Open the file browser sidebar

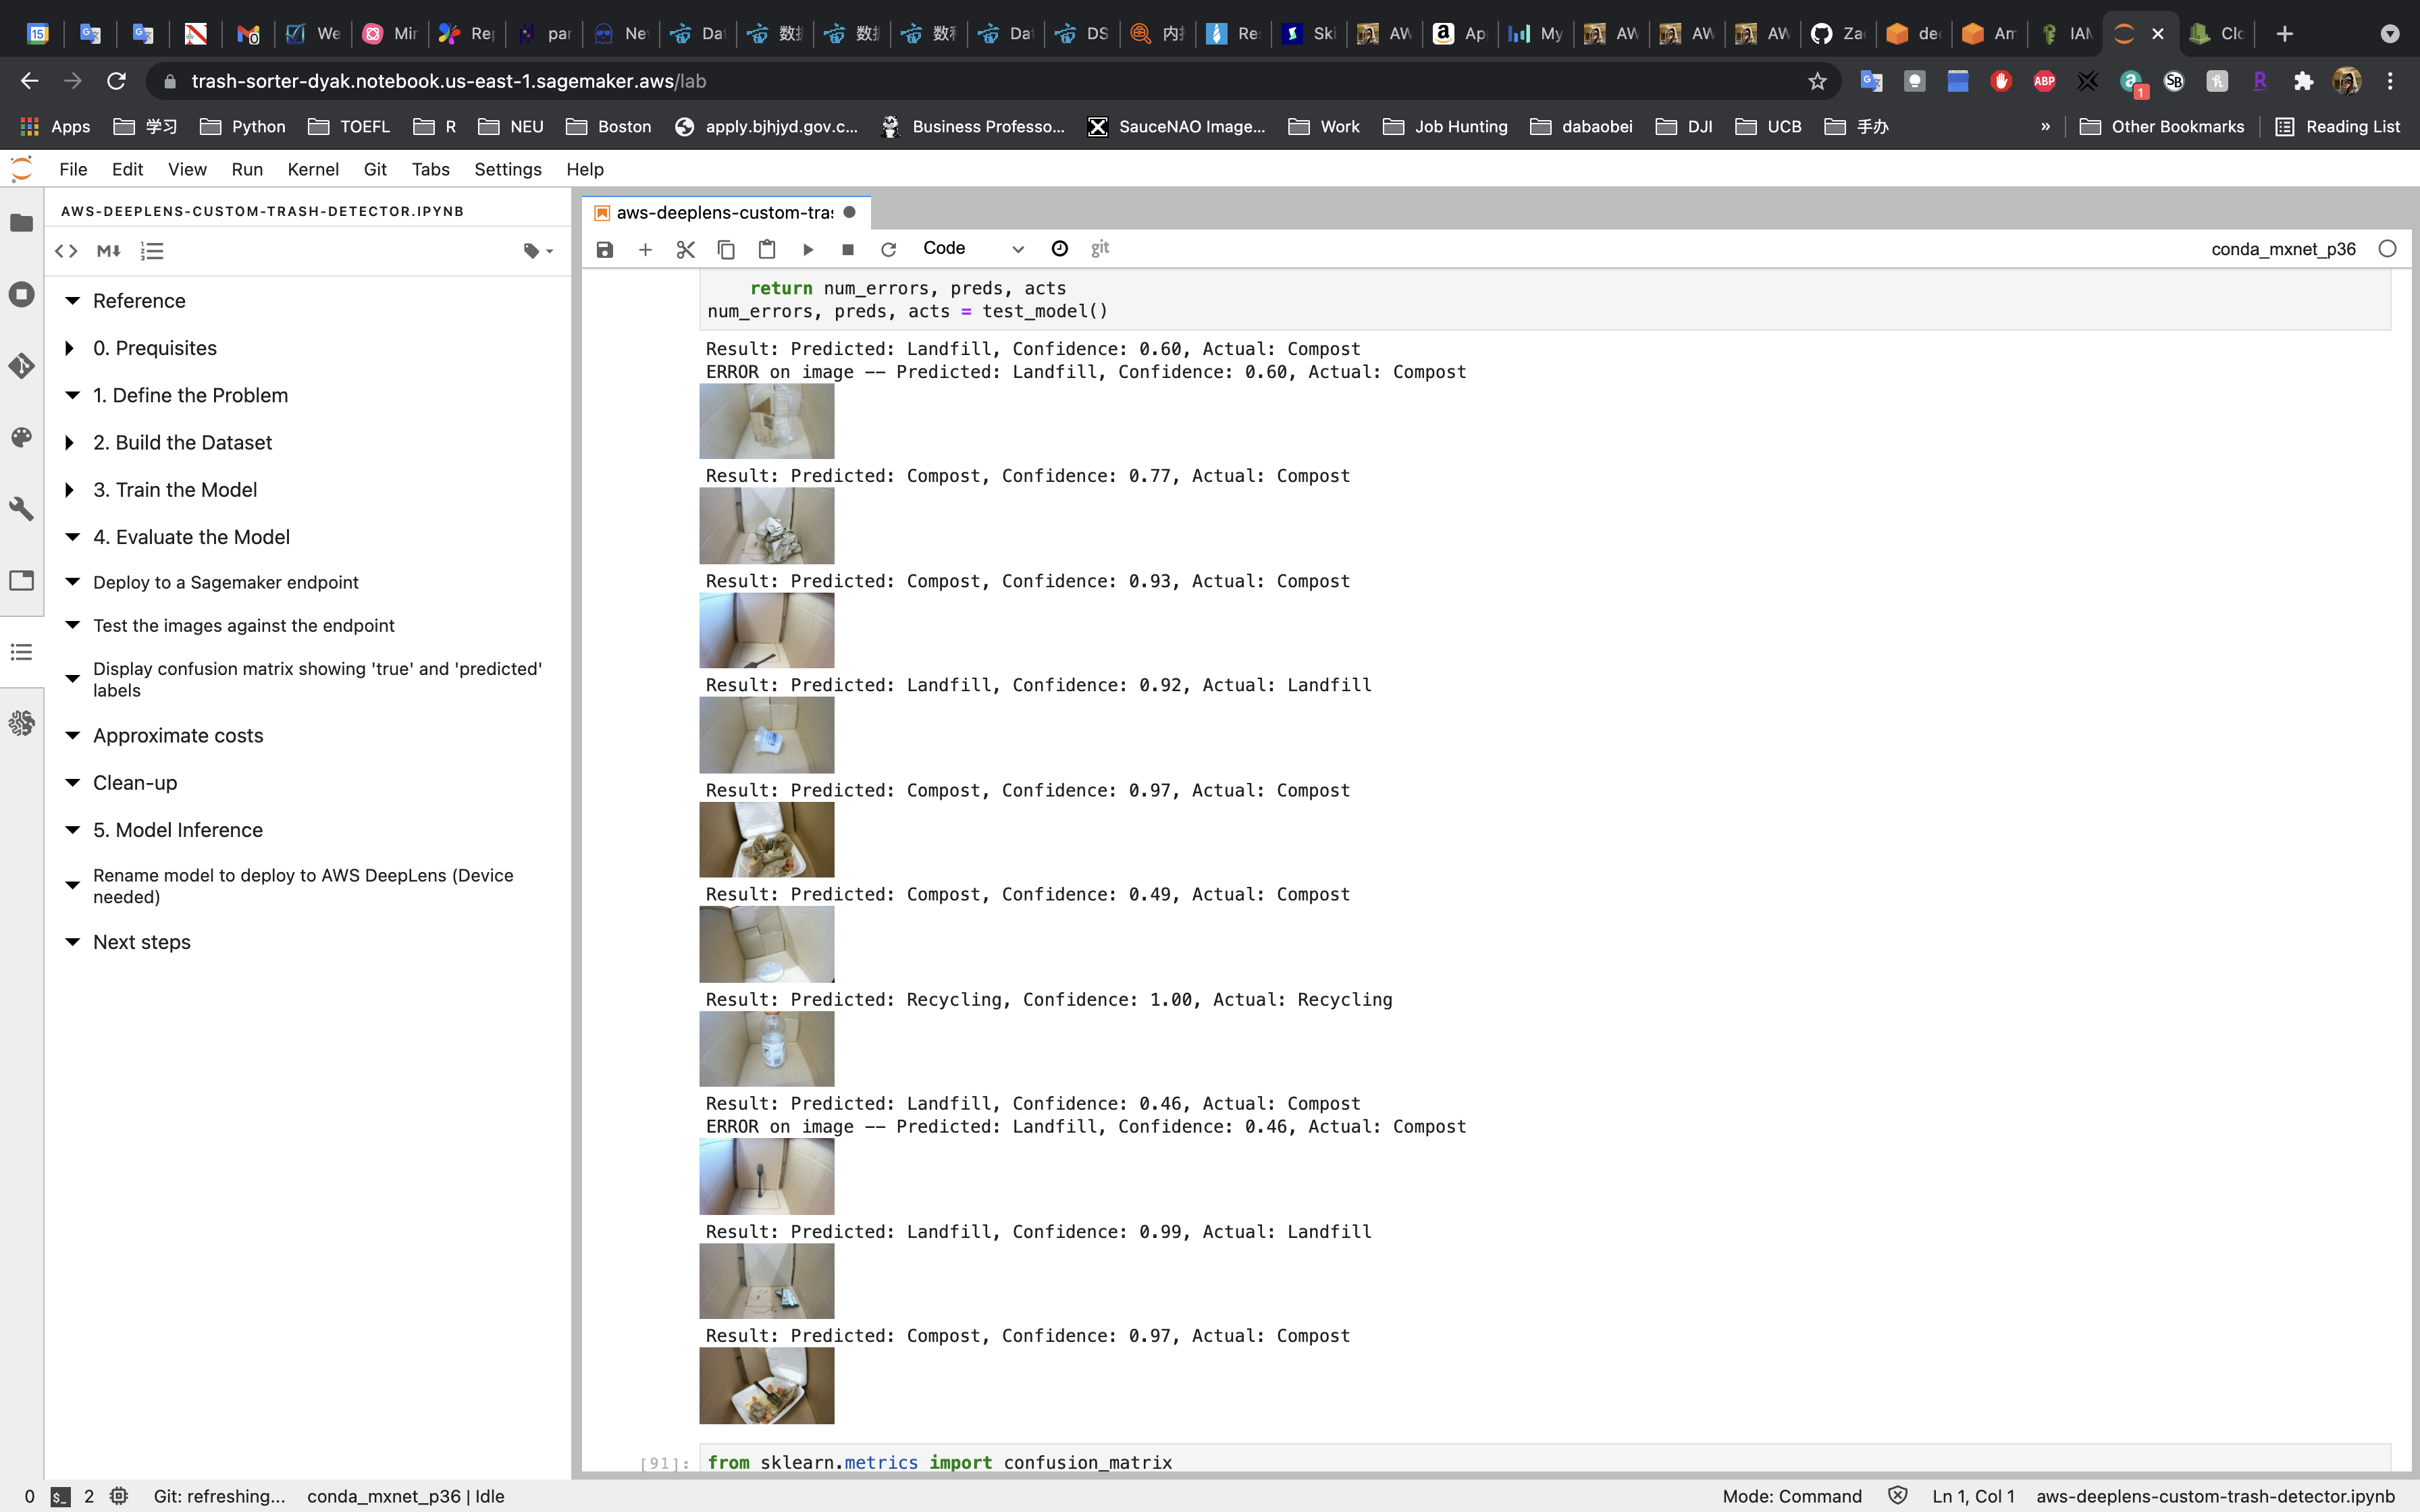pos(22,223)
